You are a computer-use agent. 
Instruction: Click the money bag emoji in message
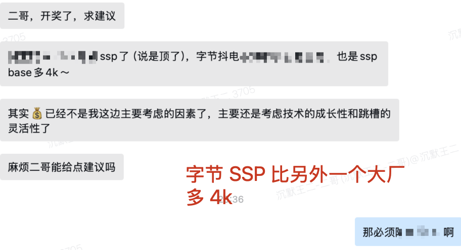click(37, 113)
